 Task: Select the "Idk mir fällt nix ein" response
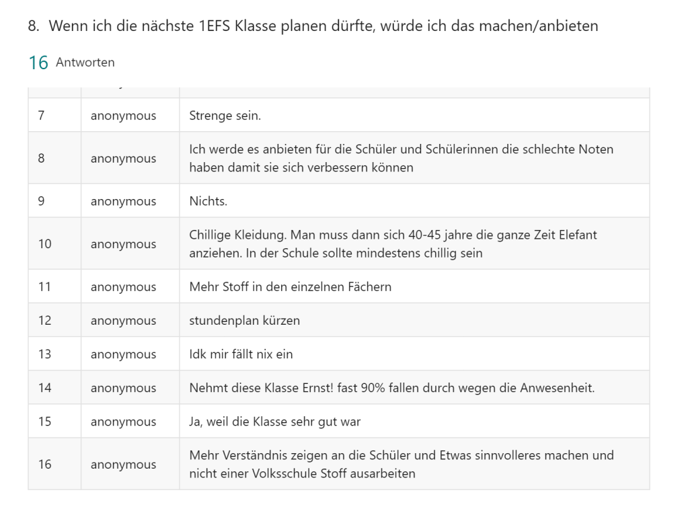241,354
